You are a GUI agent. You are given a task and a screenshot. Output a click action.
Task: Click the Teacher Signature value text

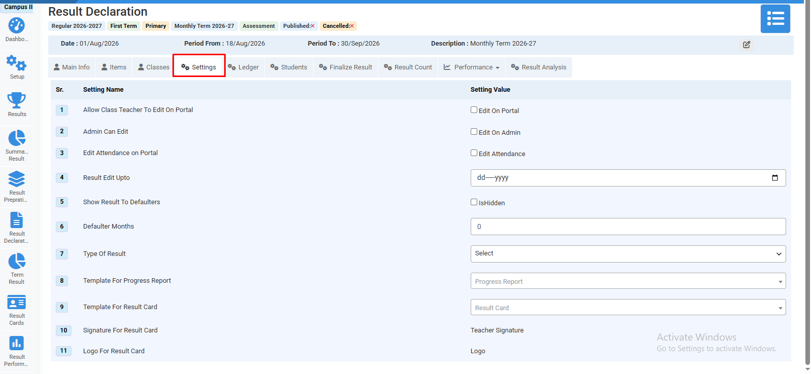pos(497,330)
